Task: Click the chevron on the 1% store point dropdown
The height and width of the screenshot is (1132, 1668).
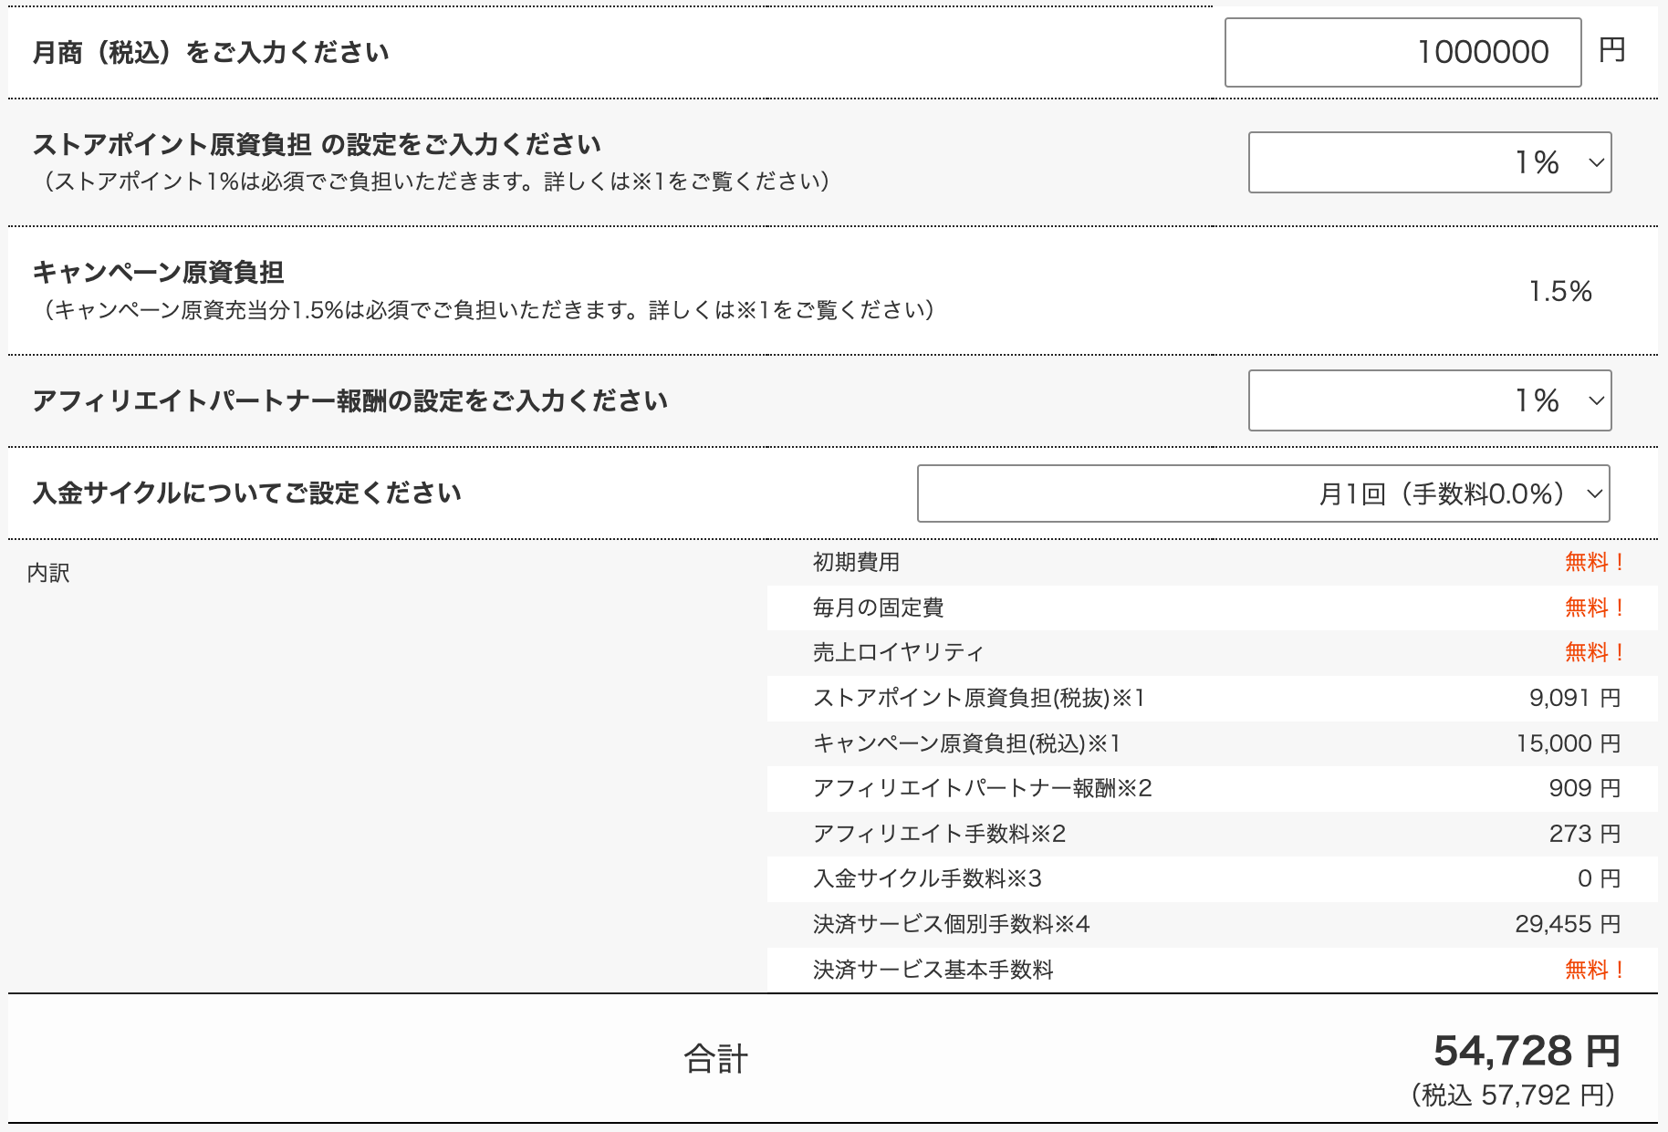Action: tap(1593, 162)
